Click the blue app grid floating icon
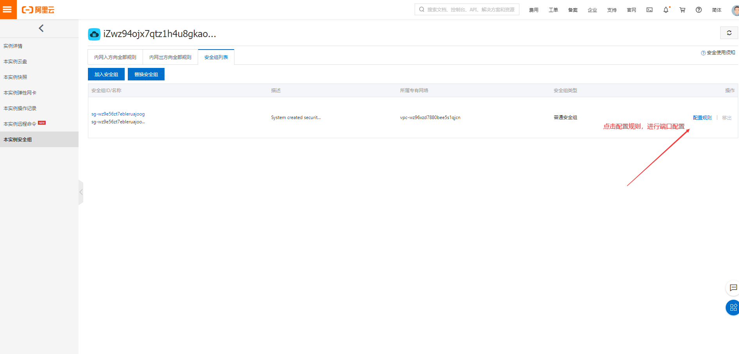The height and width of the screenshot is (354, 739). [733, 308]
